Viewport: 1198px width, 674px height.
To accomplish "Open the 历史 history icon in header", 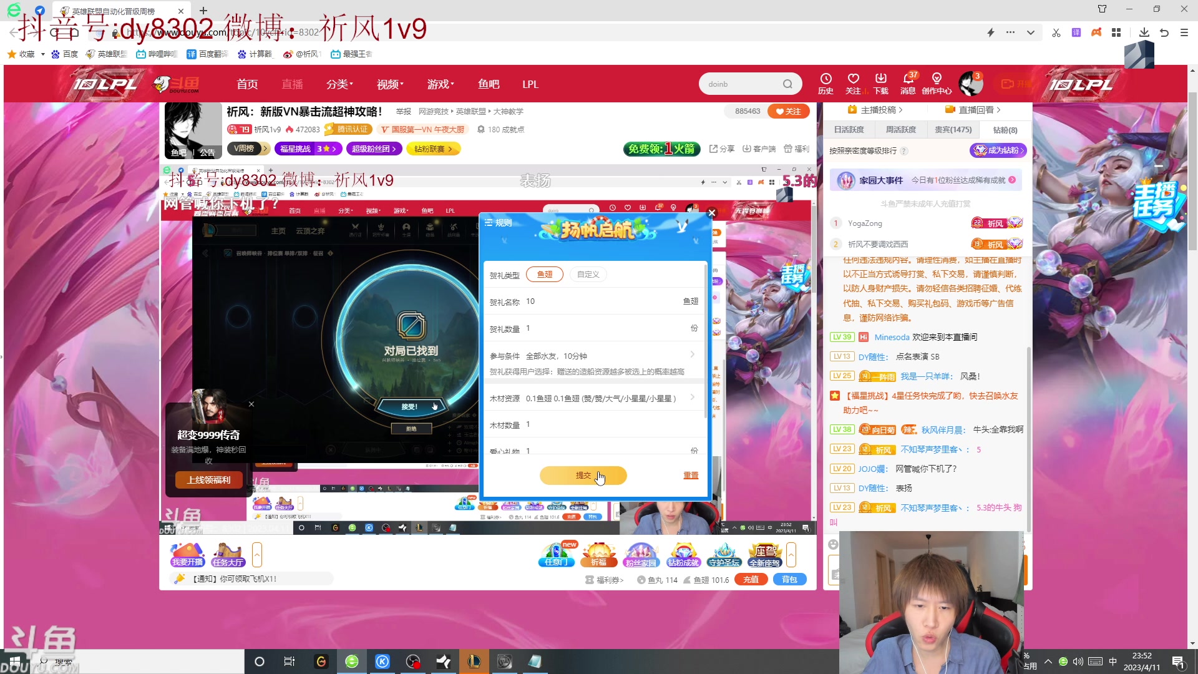I will coord(825,83).
